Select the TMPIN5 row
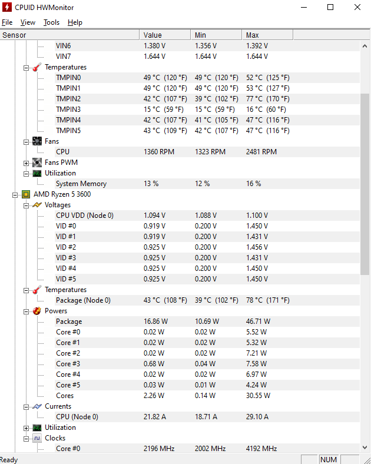Viewport: 371px width, 464px height. (x=207, y=131)
